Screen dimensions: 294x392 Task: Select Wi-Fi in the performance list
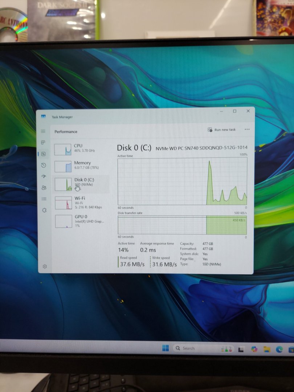coord(81,202)
